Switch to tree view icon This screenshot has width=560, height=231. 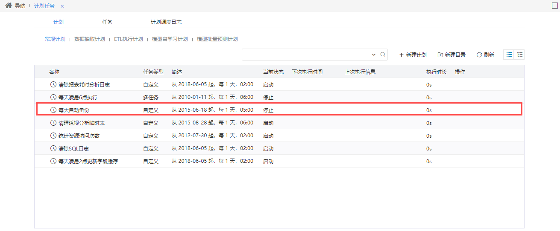[x=519, y=55]
